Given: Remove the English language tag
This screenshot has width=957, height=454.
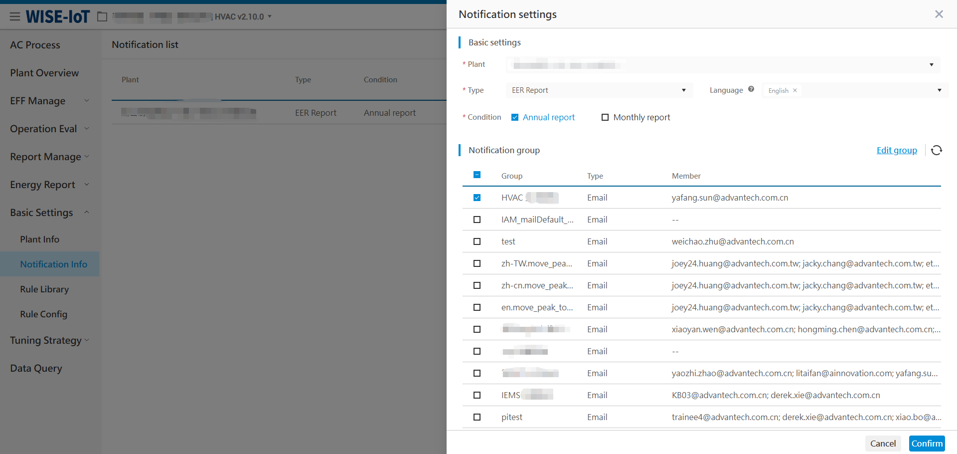Looking at the screenshot, I should click(795, 90).
